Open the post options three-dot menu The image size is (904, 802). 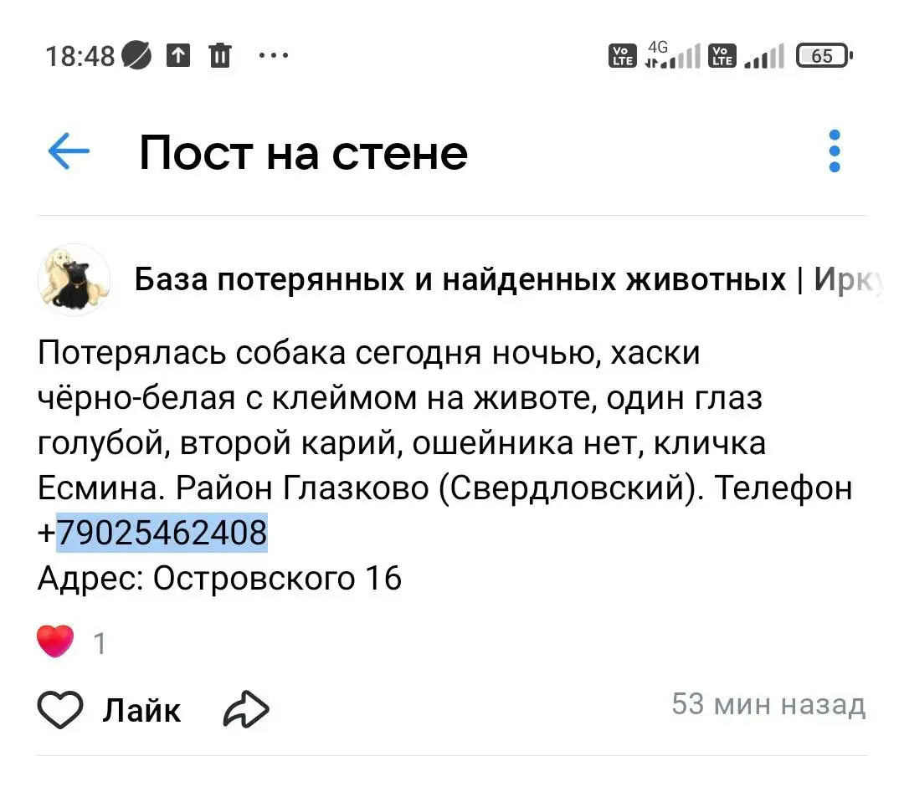(x=834, y=151)
